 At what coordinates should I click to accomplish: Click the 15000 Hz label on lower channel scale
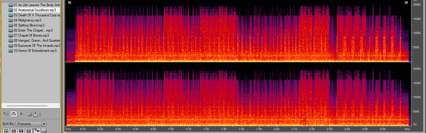point(418,83)
